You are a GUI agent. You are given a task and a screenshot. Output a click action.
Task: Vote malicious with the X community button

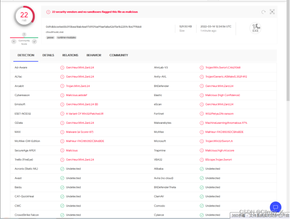[14, 42]
